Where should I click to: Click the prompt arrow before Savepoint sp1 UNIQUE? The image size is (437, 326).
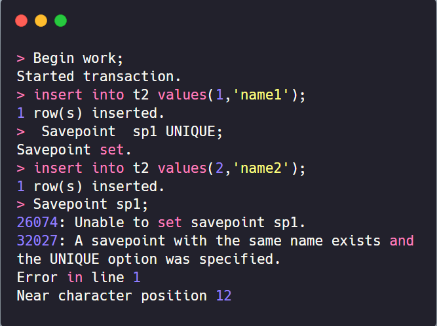(x=20, y=132)
